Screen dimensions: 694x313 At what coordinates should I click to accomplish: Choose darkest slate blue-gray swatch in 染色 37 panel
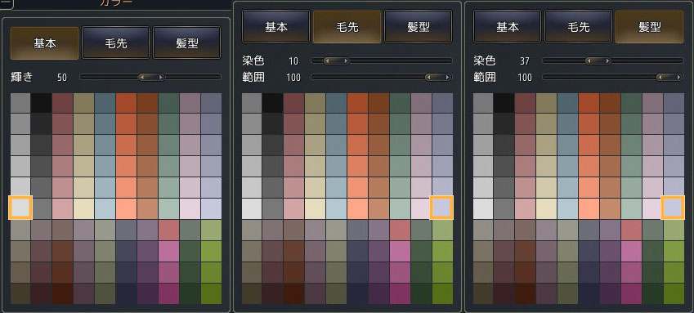[567, 103]
